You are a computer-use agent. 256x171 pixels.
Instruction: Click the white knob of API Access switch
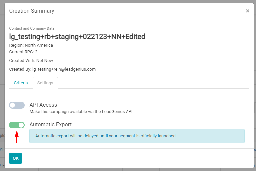tap(12, 105)
